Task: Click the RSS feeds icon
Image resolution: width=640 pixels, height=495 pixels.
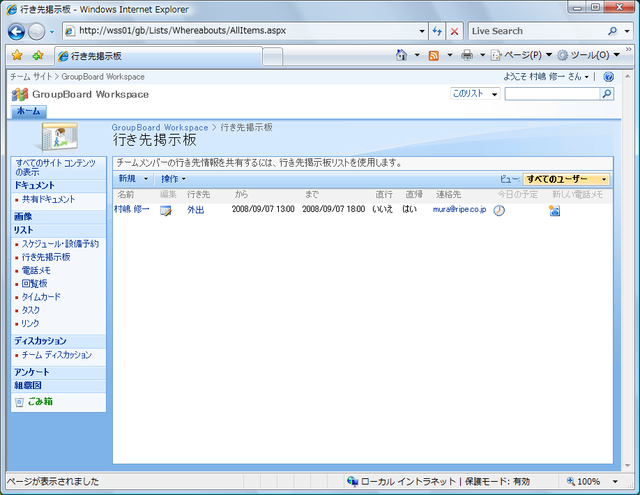Action: click(434, 55)
